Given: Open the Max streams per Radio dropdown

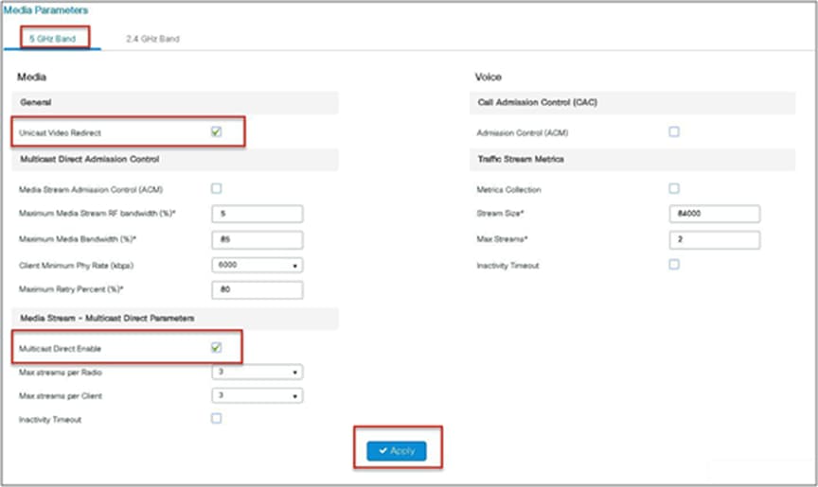Looking at the screenshot, I should click(258, 372).
